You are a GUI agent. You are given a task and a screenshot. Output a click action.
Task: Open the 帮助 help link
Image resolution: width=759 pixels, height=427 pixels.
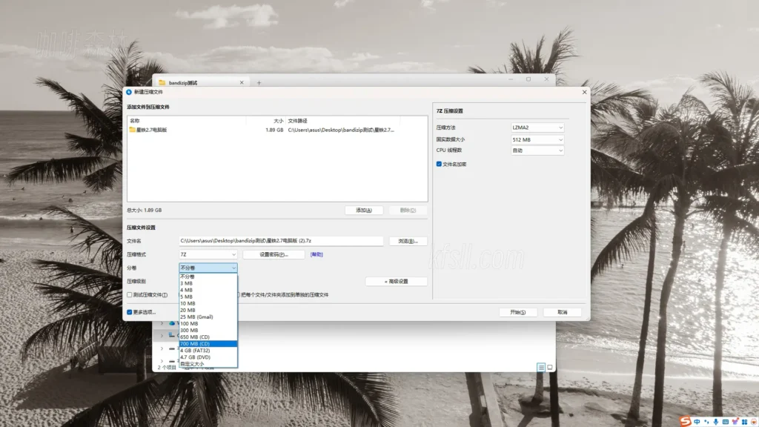coord(316,254)
